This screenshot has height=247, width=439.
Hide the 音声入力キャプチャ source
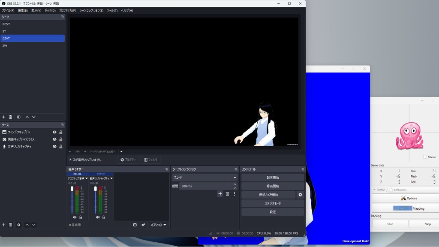pyautogui.click(x=54, y=147)
